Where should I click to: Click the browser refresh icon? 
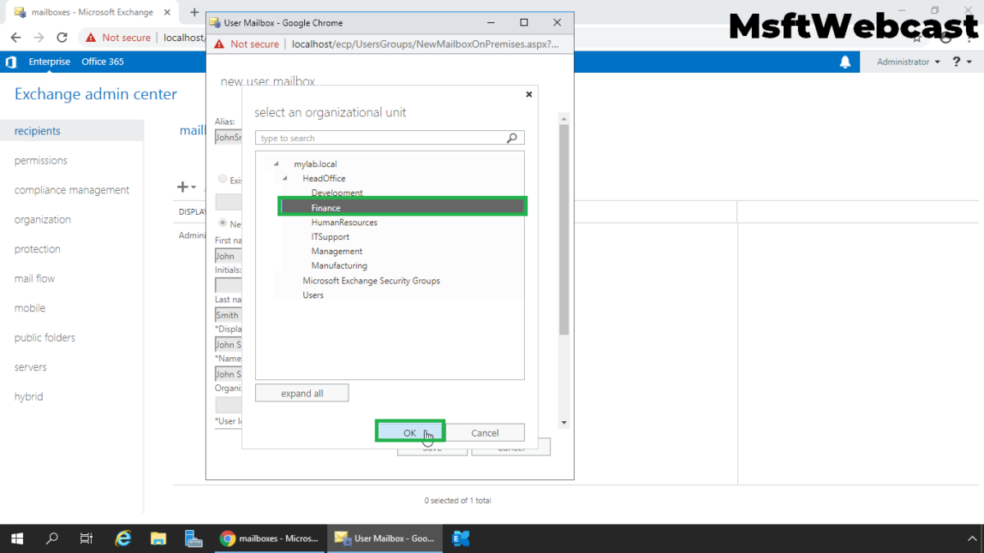tap(61, 37)
